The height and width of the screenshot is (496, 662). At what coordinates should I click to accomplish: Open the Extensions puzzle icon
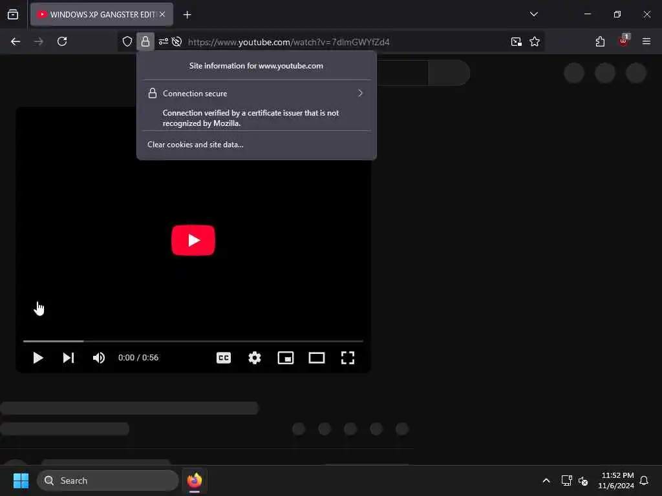point(600,41)
